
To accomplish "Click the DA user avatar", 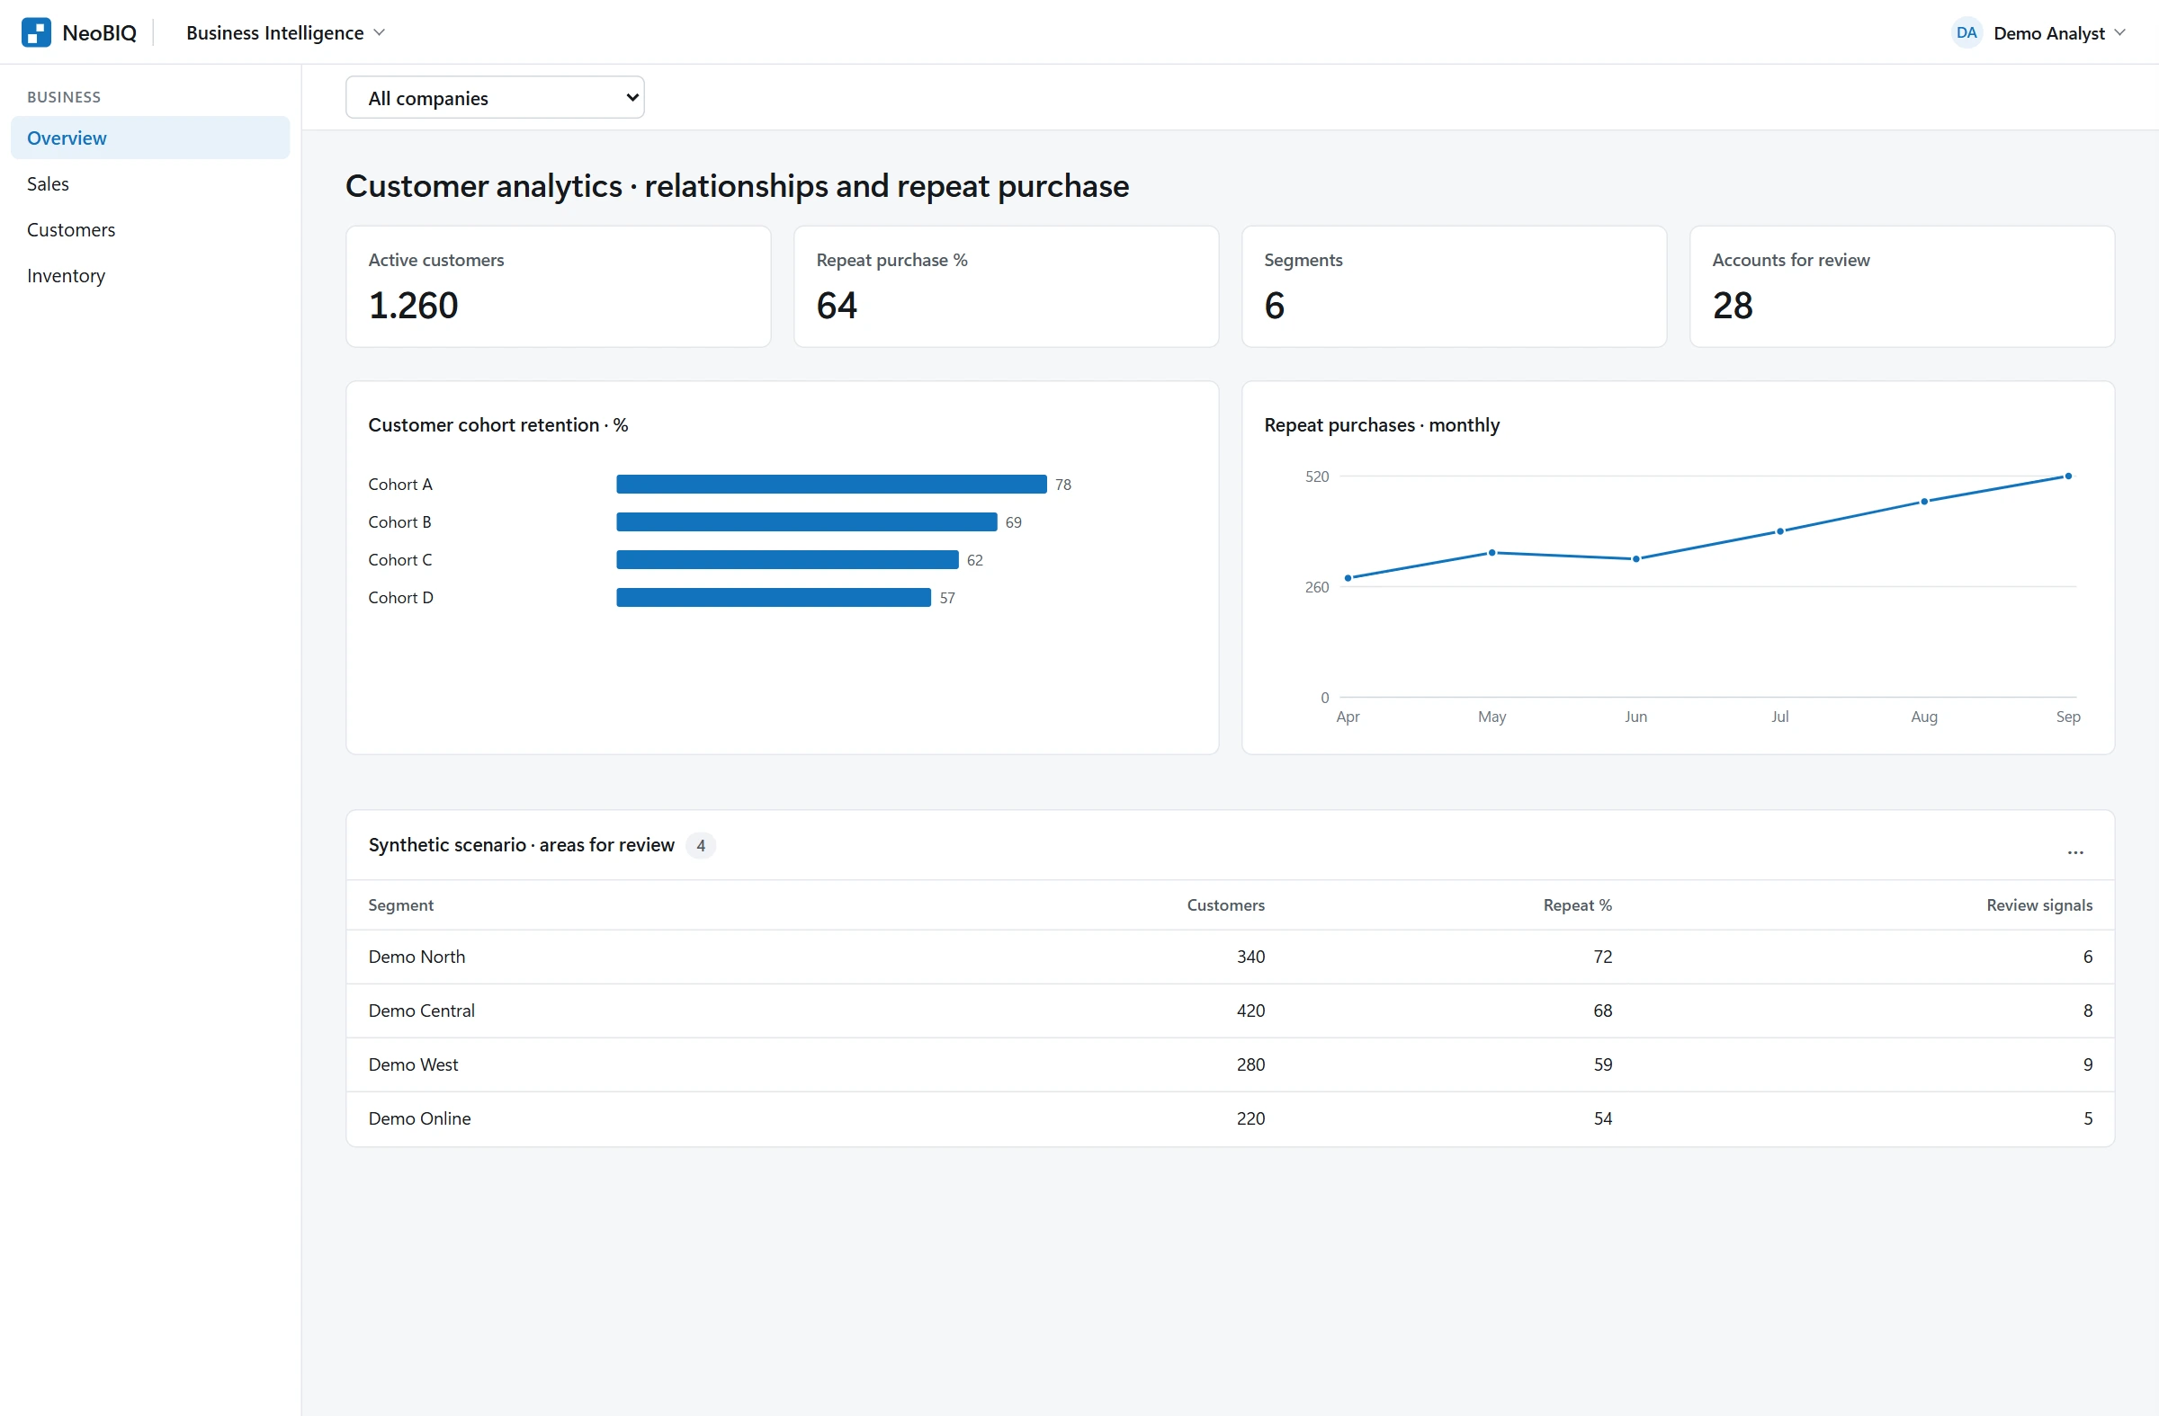I will [x=1966, y=32].
